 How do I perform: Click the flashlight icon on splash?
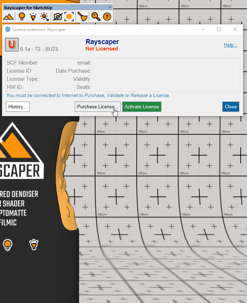pos(34,245)
